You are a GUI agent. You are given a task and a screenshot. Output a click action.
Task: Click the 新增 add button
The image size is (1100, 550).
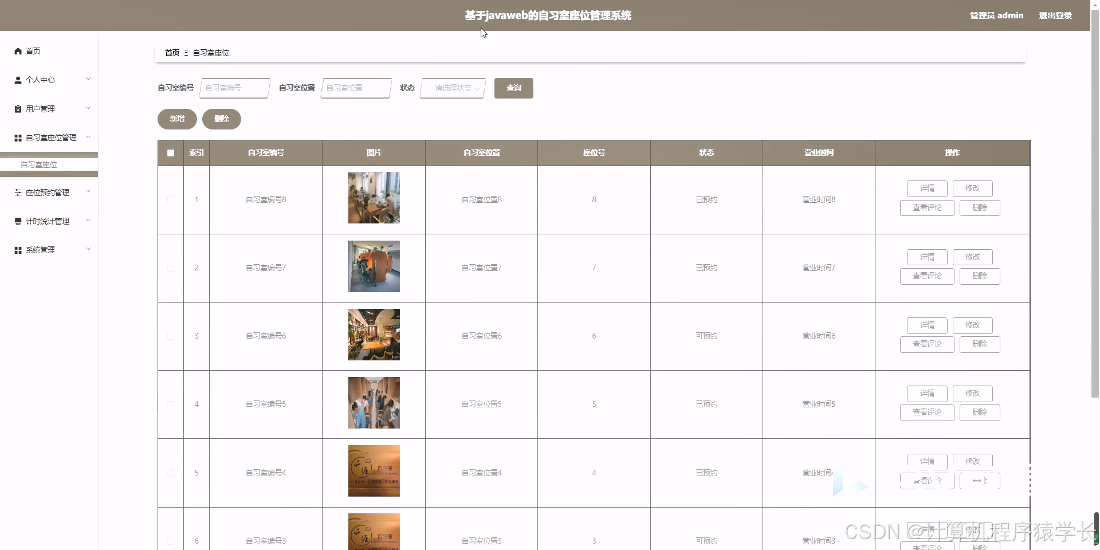177,119
